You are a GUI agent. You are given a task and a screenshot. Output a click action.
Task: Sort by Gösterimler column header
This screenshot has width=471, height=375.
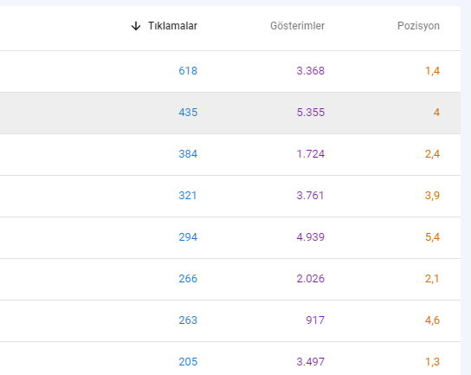click(x=297, y=26)
